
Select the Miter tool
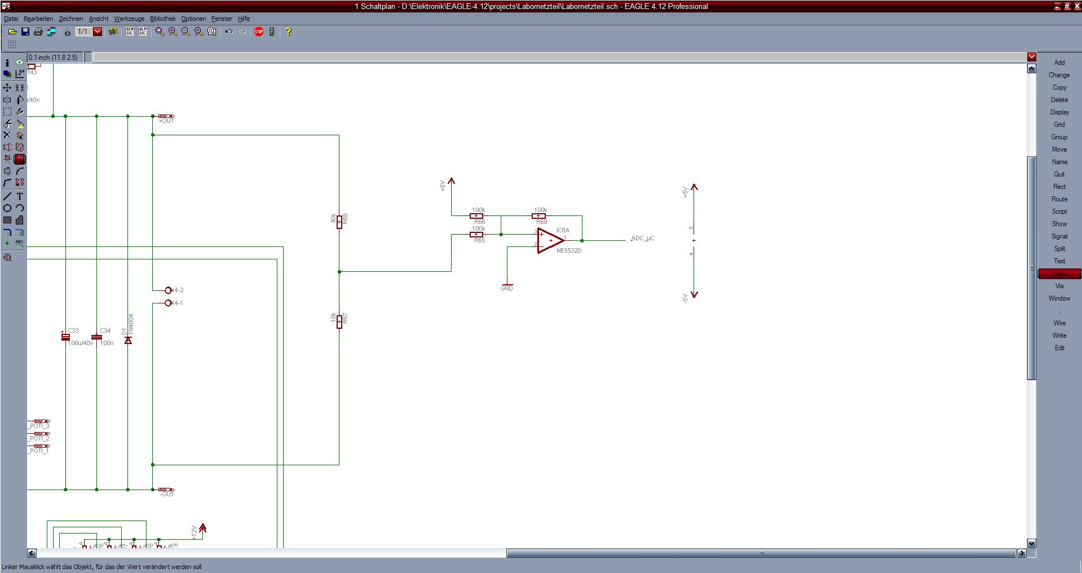tap(20, 171)
